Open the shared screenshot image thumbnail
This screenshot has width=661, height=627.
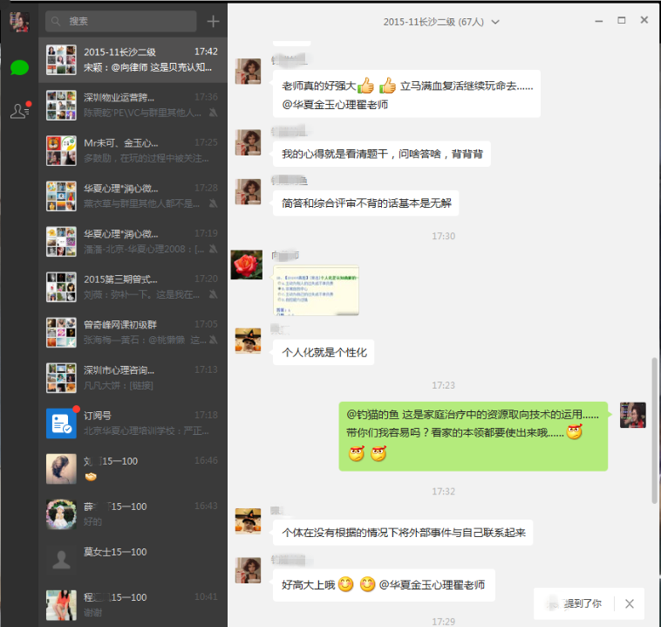(x=316, y=290)
